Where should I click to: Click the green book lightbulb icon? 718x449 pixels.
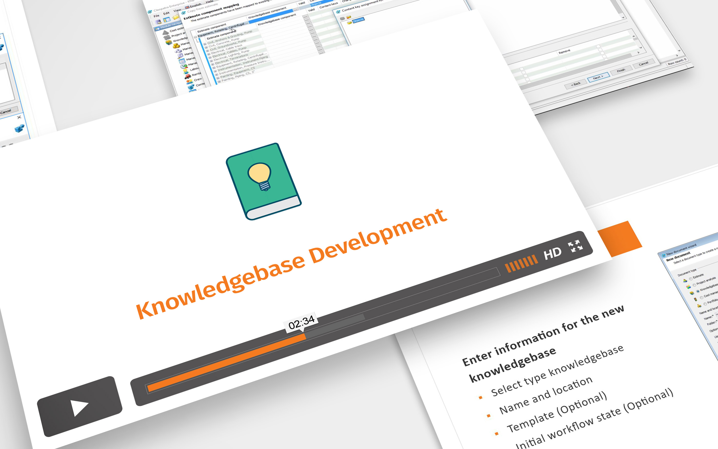point(263,181)
